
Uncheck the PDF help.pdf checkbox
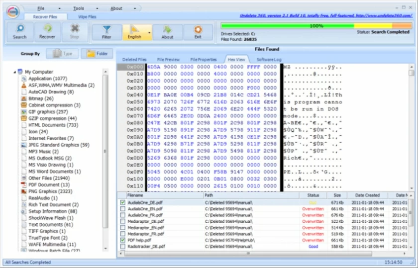pyautogui.click(x=122, y=240)
